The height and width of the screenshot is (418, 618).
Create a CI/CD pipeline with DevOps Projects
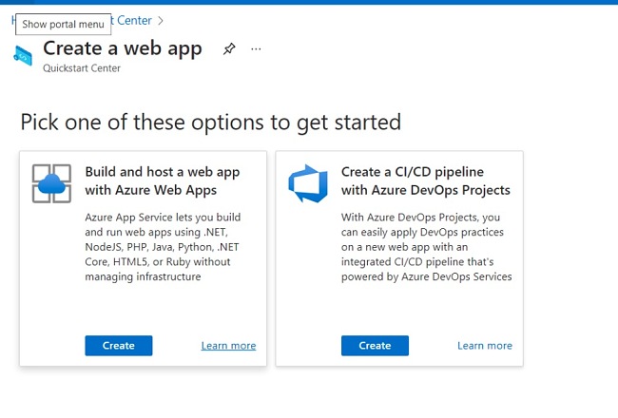pos(375,346)
